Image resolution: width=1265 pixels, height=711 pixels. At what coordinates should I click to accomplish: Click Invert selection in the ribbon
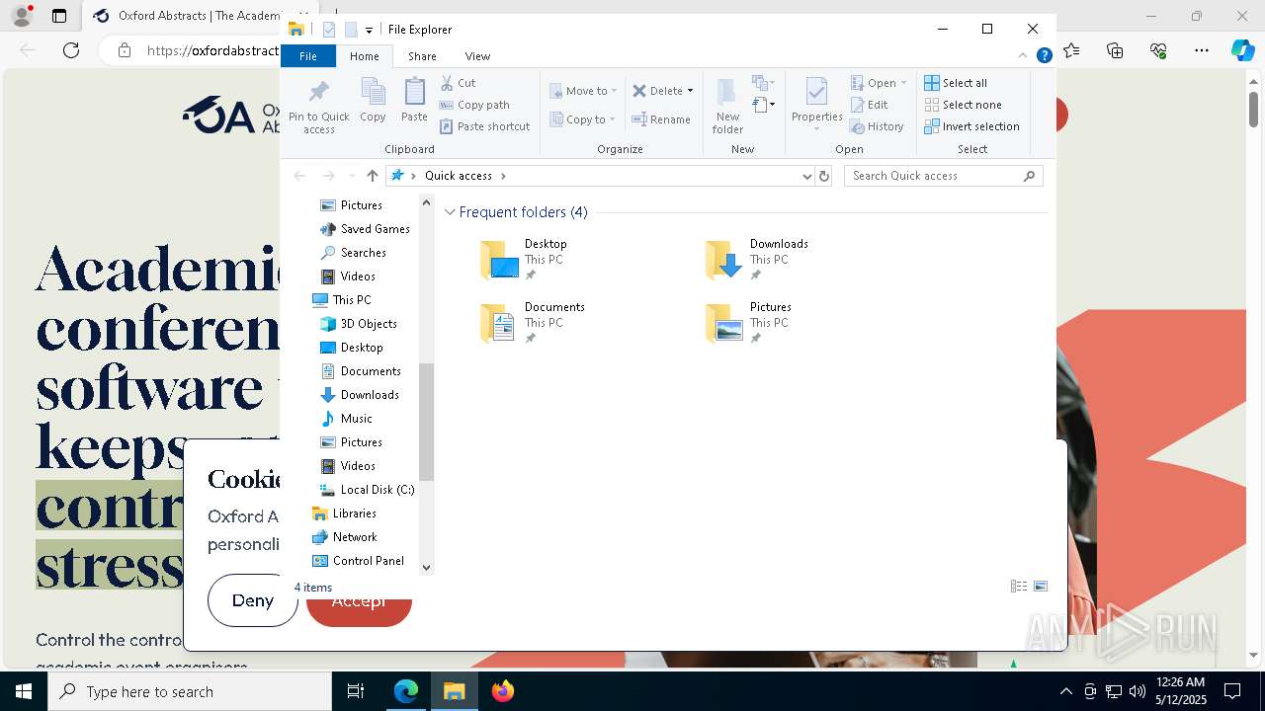[x=971, y=126]
